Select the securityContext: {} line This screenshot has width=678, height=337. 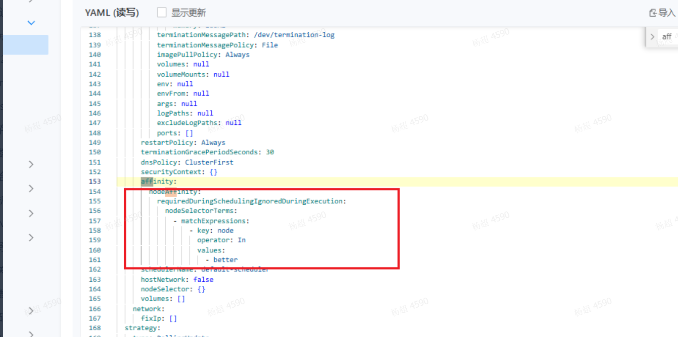[x=179, y=172]
